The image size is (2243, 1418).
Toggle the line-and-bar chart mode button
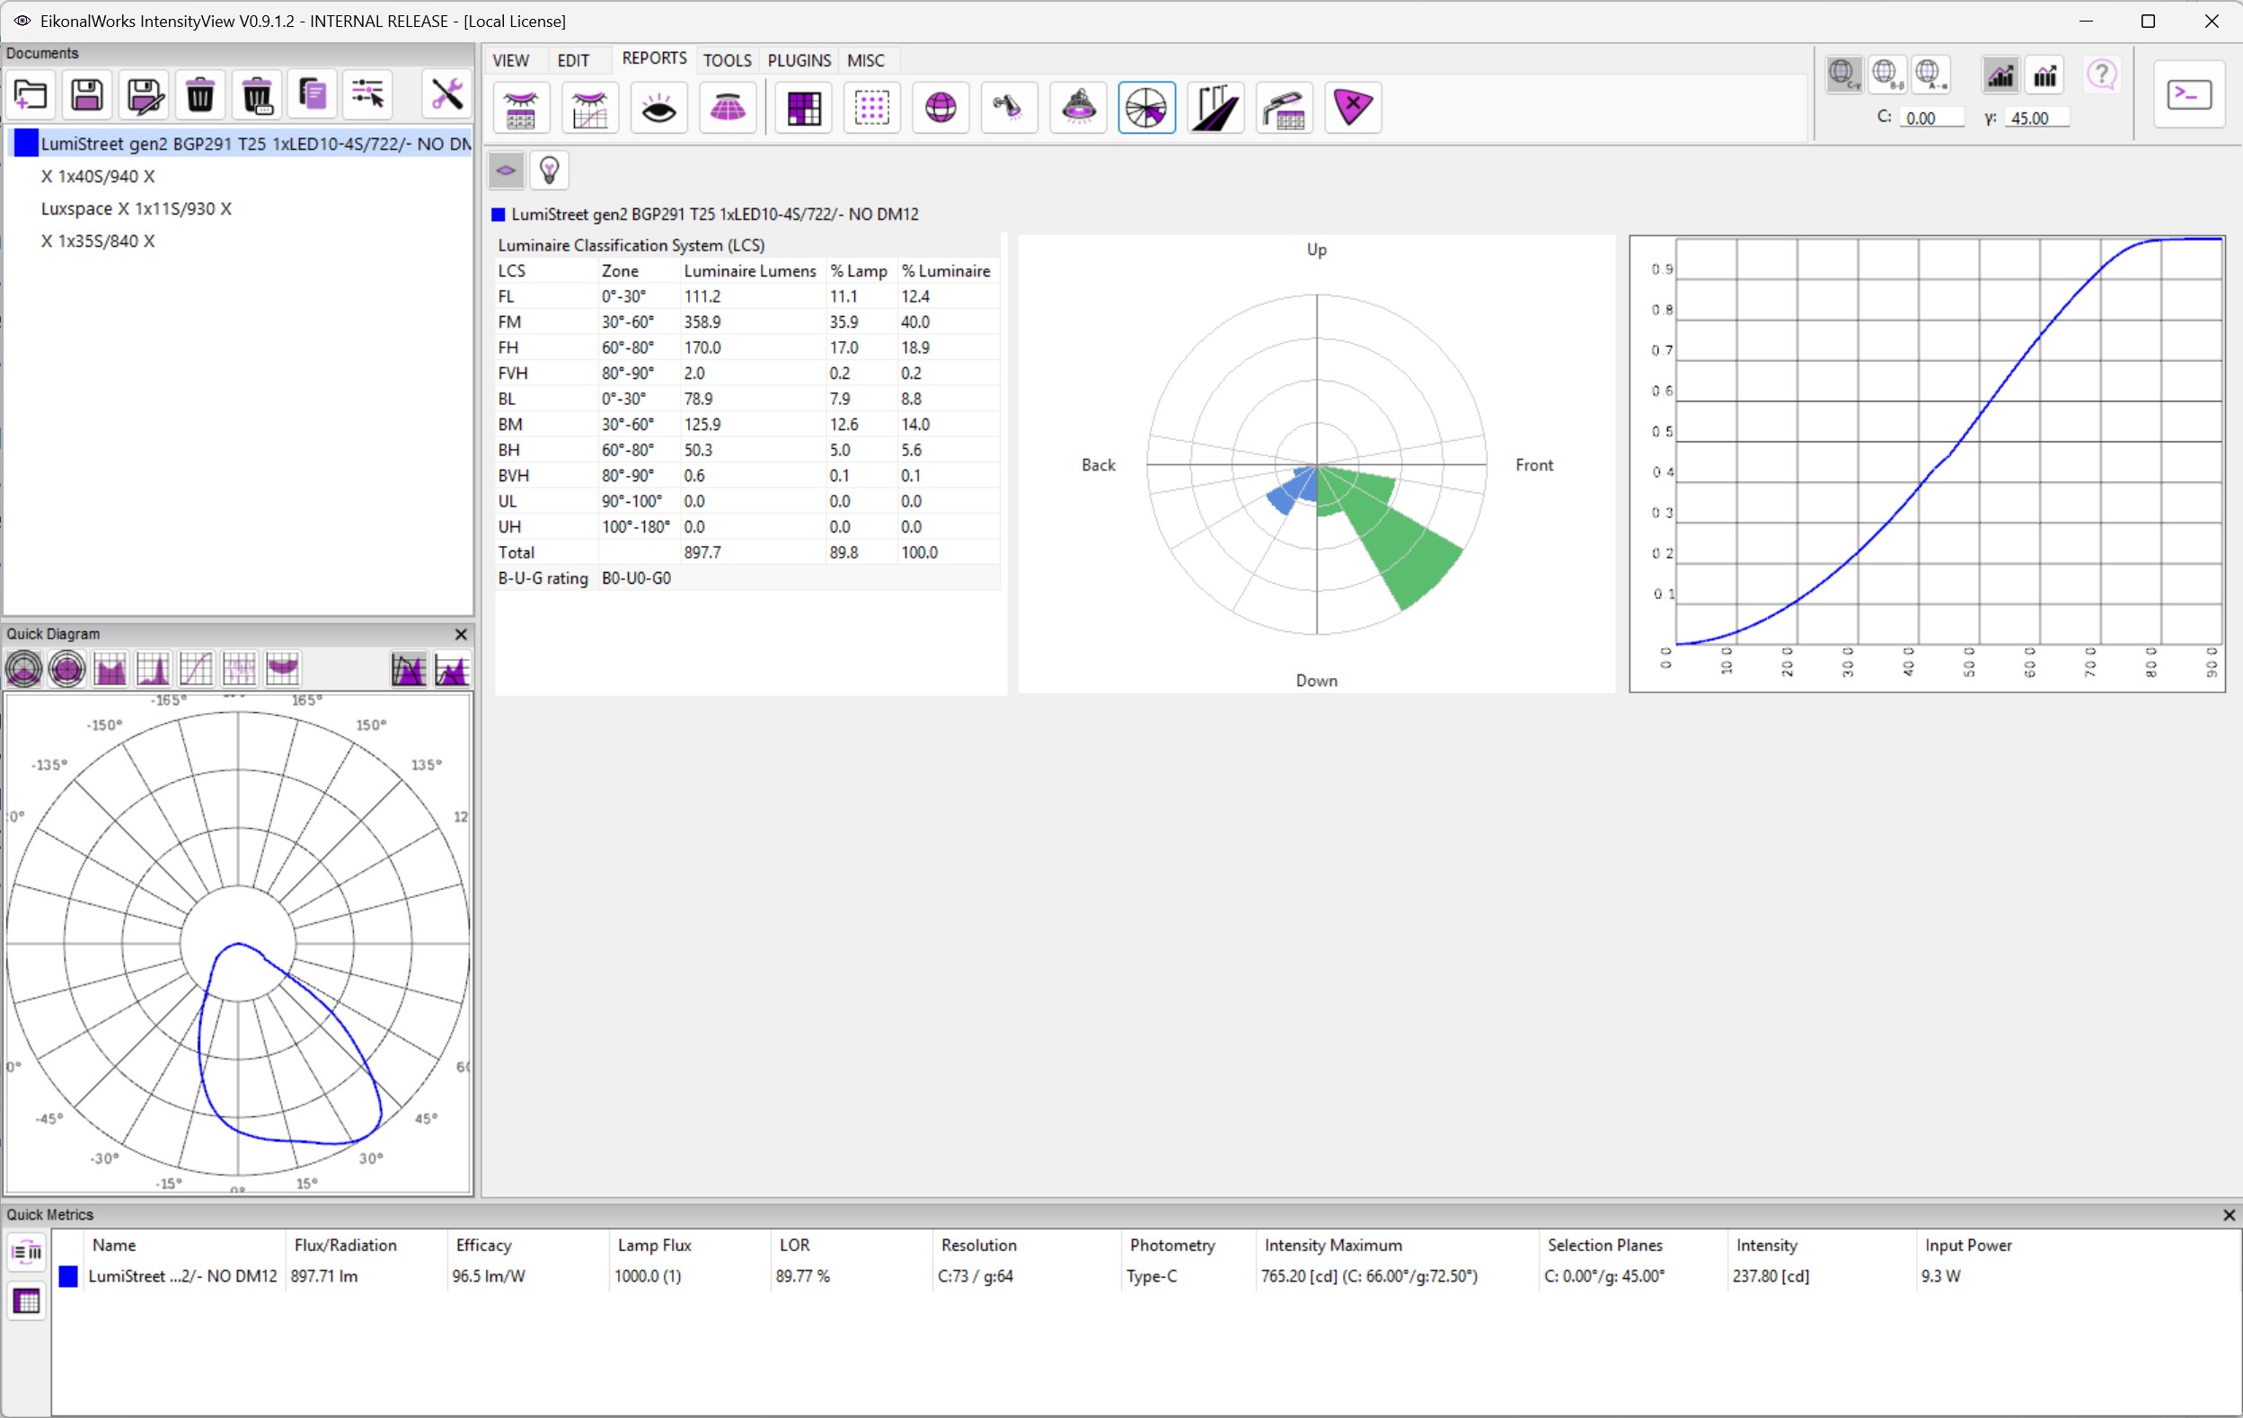point(2000,75)
